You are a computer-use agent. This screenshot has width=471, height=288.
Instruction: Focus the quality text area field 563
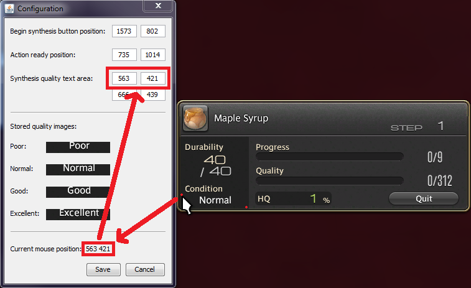[x=124, y=78]
